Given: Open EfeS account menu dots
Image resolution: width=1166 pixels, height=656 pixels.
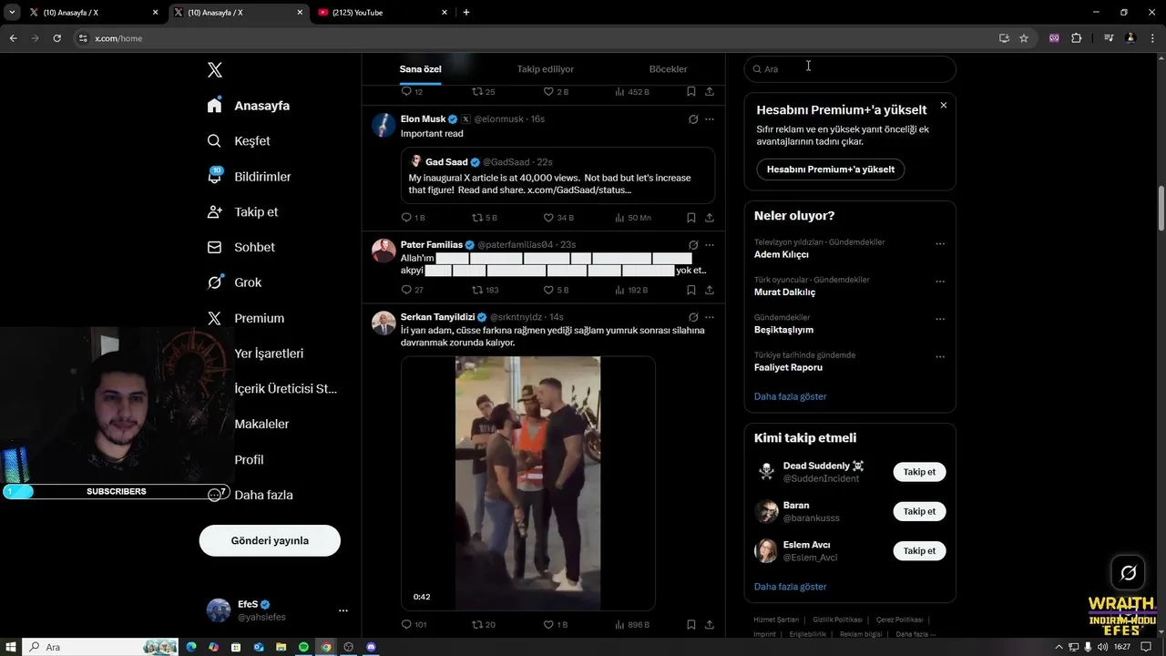Looking at the screenshot, I should tap(343, 610).
